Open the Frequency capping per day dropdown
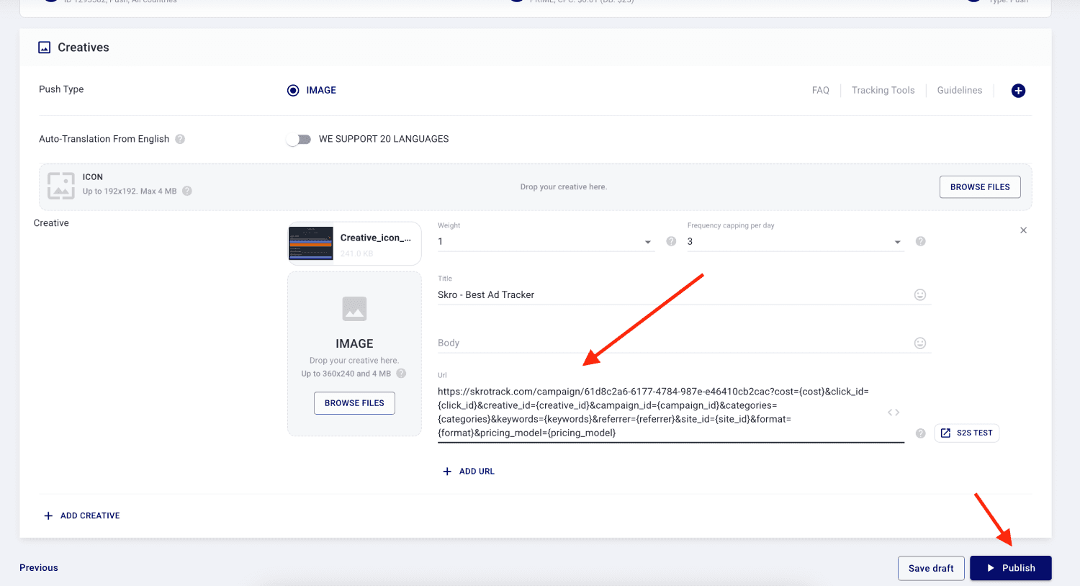This screenshot has height=586, width=1080. (795, 242)
